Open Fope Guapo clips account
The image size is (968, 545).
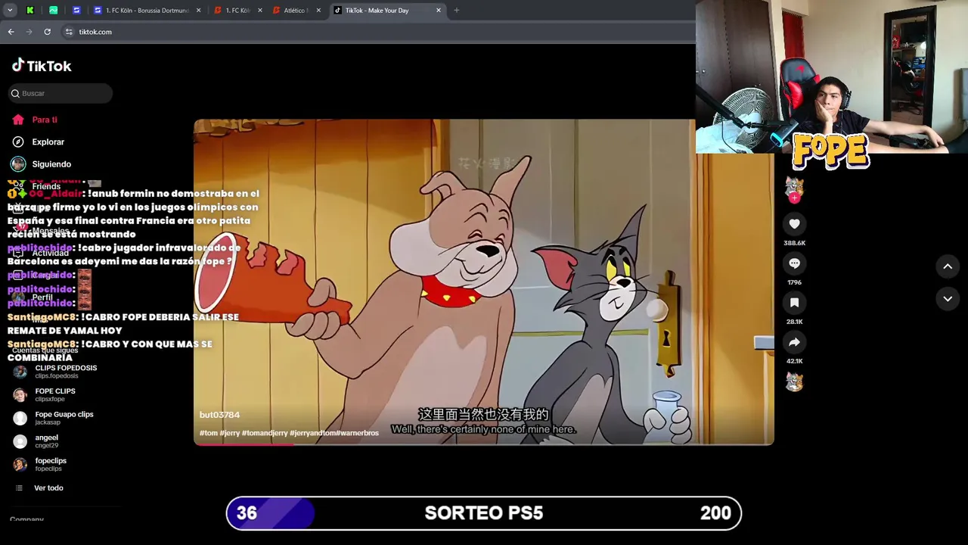(64, 418)
